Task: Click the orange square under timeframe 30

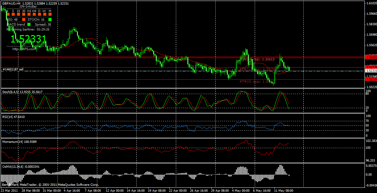Action: tap(24, 15)
